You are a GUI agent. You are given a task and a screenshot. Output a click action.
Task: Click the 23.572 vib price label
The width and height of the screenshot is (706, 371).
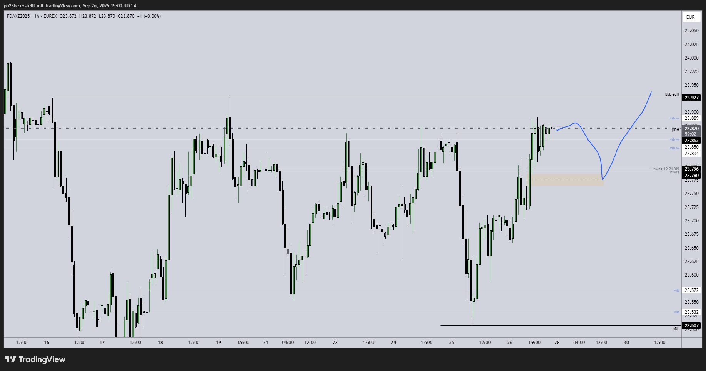(691, 290)
